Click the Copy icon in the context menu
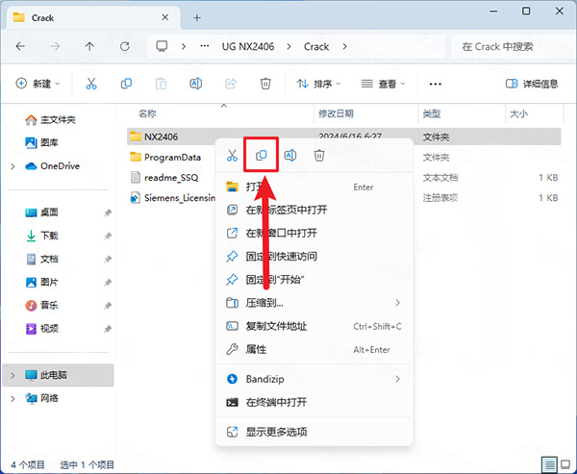Image resolution: width=577 pixels, height=474 pixels. (261, 156)
